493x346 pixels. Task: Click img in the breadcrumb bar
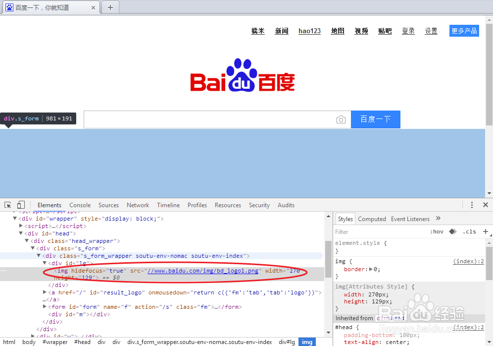click(307, 342)
